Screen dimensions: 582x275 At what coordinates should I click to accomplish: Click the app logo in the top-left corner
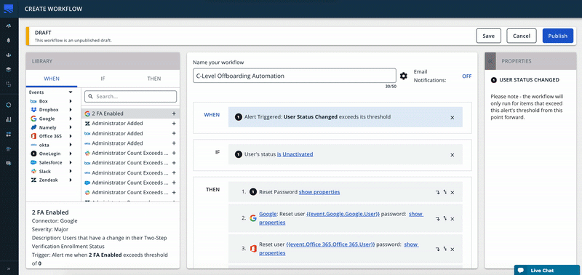pos(9,8)
